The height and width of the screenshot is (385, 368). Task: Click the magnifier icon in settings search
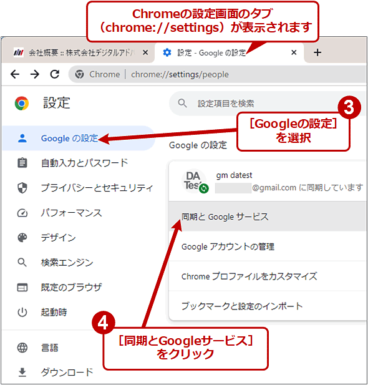click(x=182, y=104)
